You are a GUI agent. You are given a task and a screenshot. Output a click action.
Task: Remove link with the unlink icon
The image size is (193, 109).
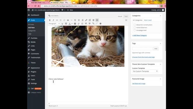click(90, 20)
